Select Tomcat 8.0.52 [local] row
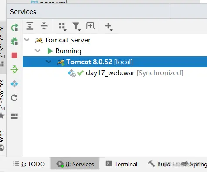The height and width of the screenshot is (172, 207). (x=115, y=62)
